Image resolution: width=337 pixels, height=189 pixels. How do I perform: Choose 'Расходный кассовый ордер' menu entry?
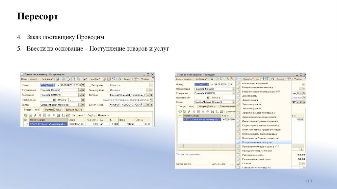[x=264, y=159]
